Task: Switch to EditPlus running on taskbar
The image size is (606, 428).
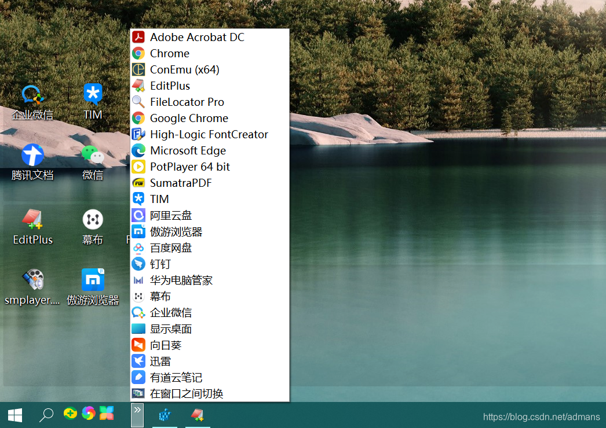Action: [198, 415]
